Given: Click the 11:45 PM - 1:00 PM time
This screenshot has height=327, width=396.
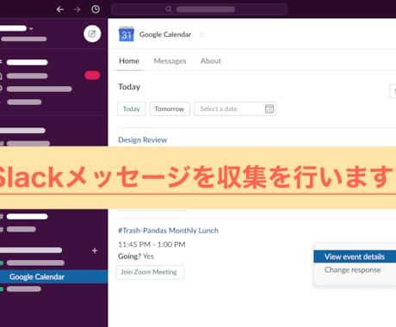Looking at the screenshot, I should (x=152, y=244).
